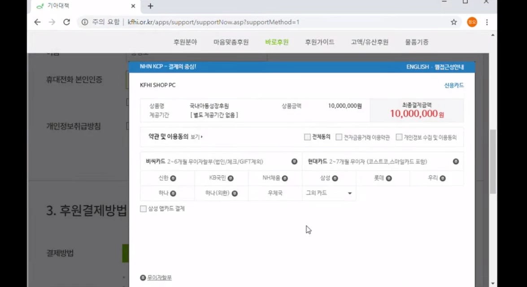The image size is (527, 287).
Task: Check the 전자금융거래 이용약관 box
Action: pyautogui.click(x=339, y=137)
